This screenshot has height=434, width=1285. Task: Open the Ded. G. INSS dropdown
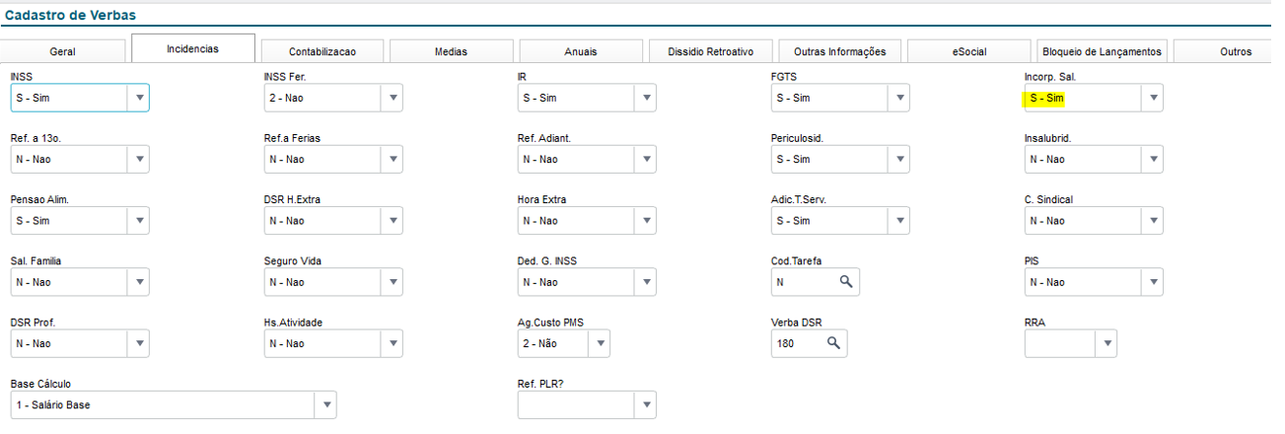click(x=646, y=282)
